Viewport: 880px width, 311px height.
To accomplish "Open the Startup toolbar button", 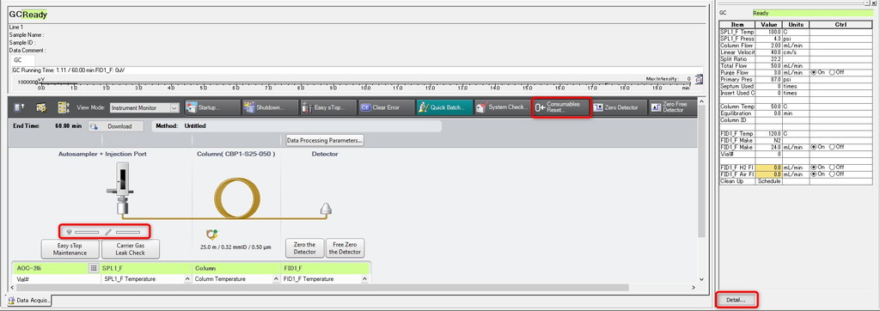I will 211,107.
